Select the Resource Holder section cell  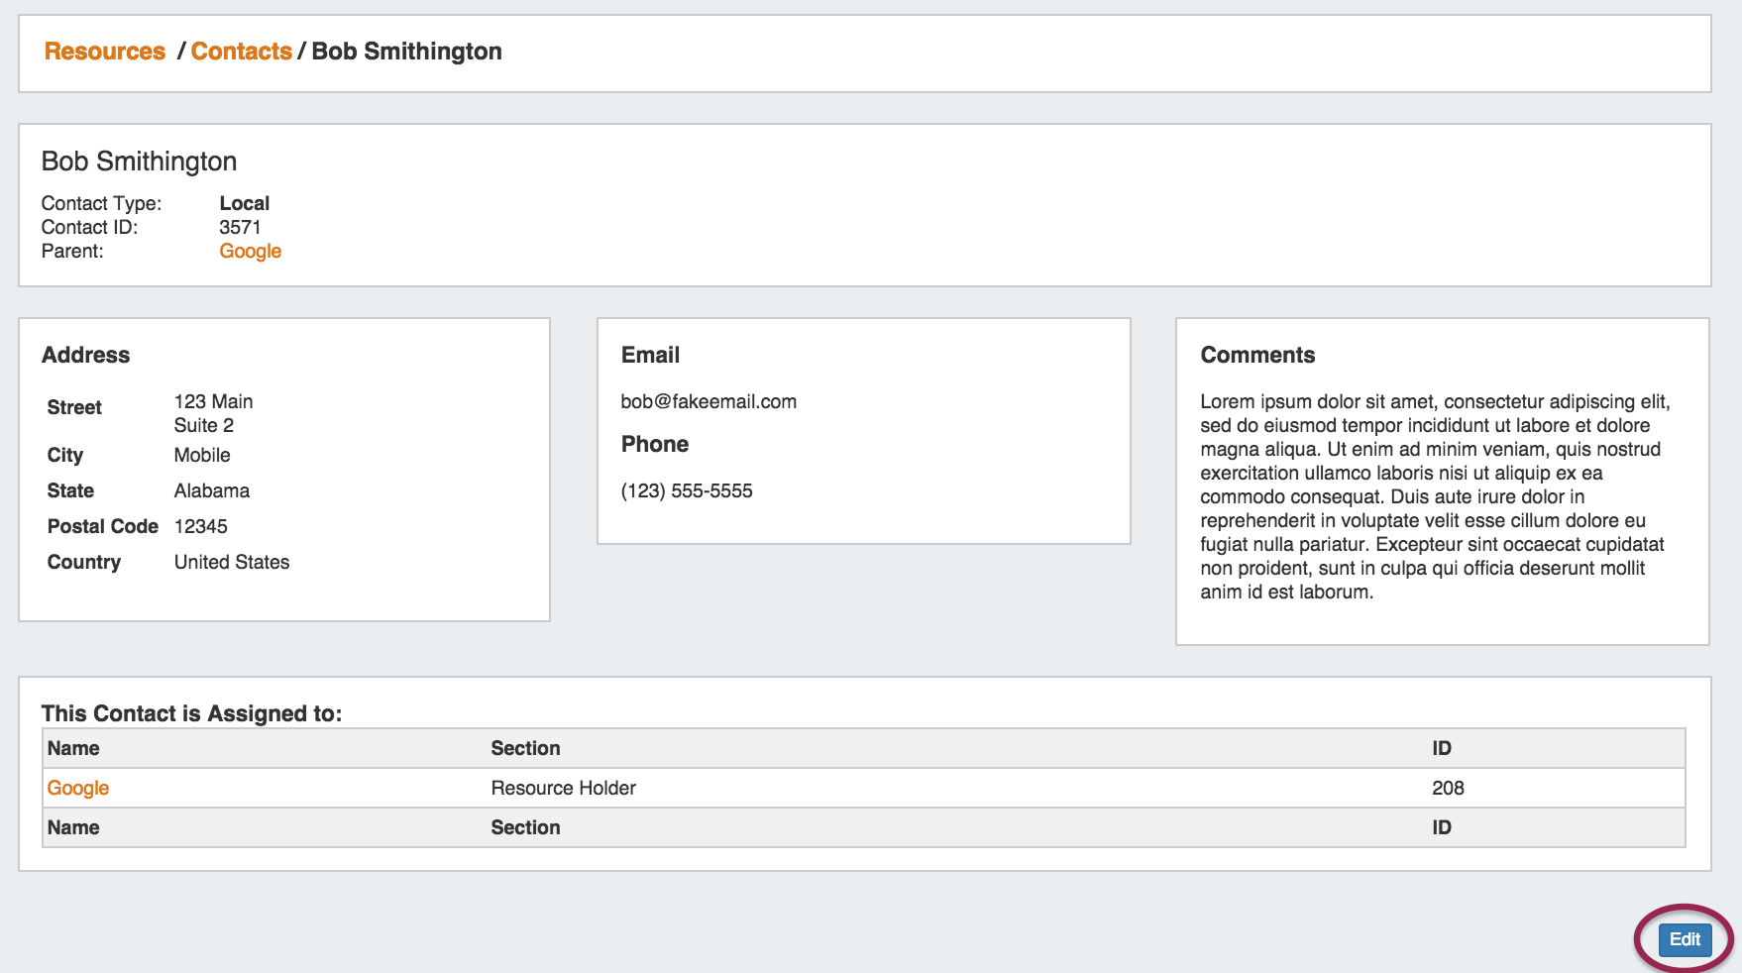pos(563,789)
